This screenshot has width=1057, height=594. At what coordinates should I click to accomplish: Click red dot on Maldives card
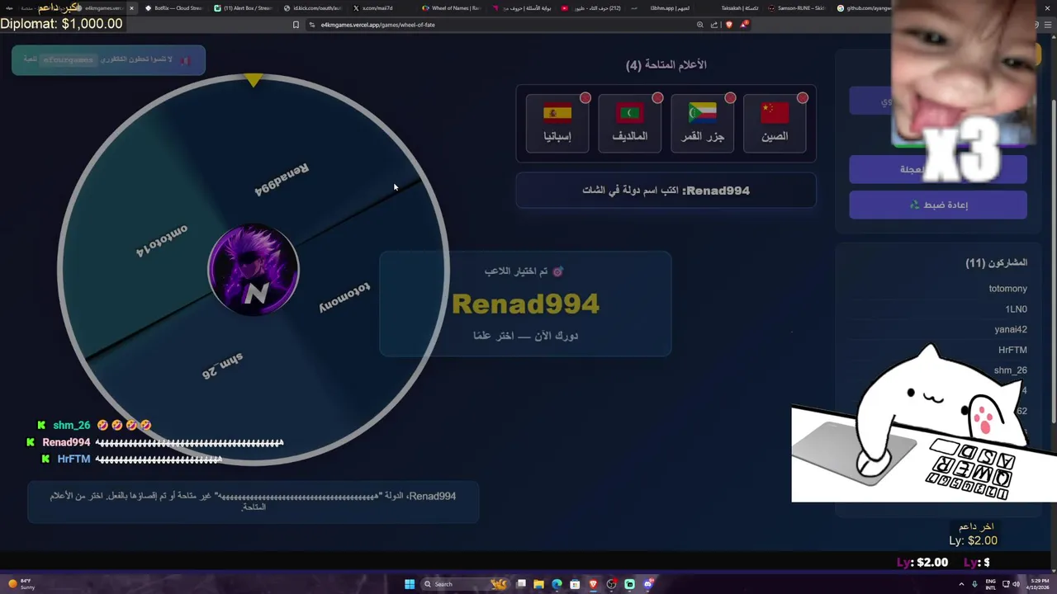pos(657,98)
